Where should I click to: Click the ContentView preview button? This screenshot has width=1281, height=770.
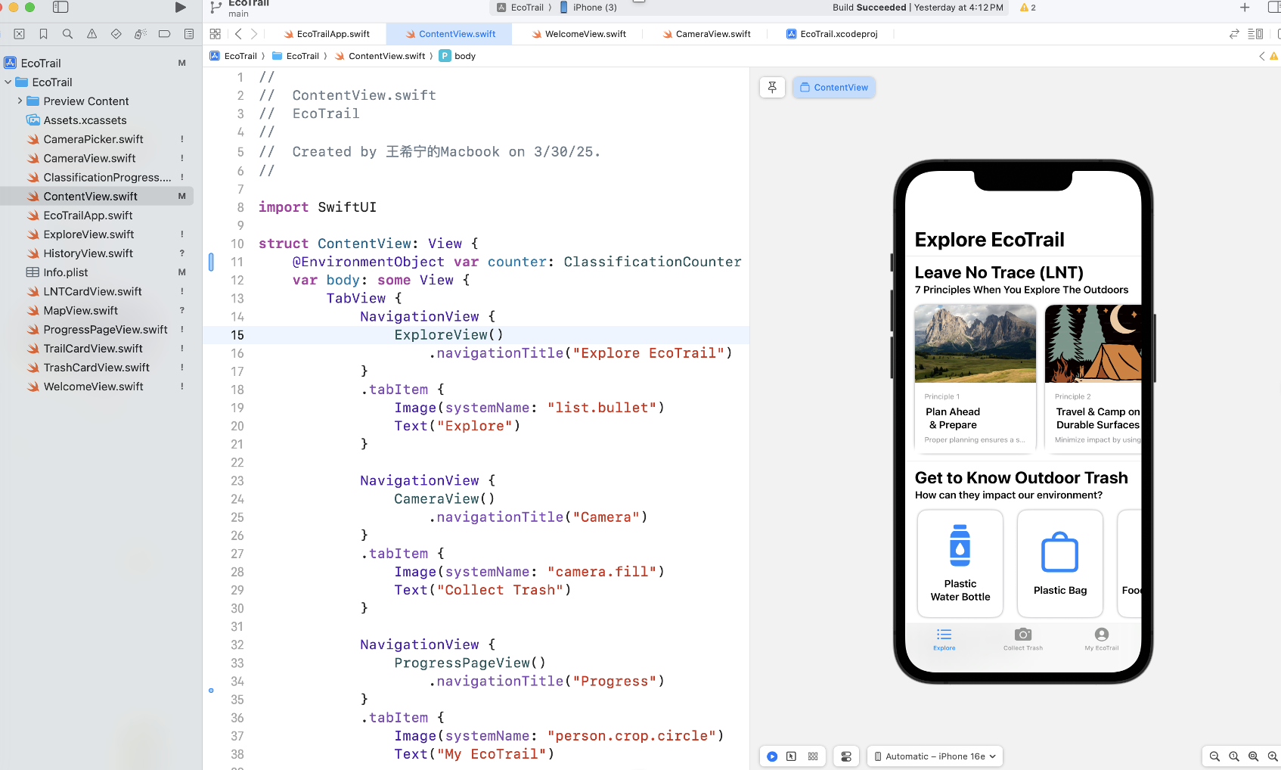point(834,88)
